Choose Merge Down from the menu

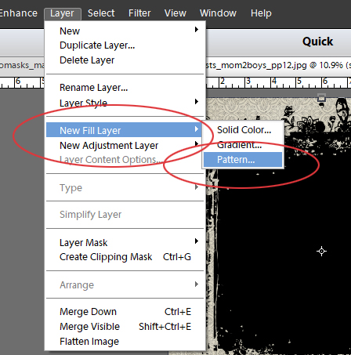(x=125, y=312)
